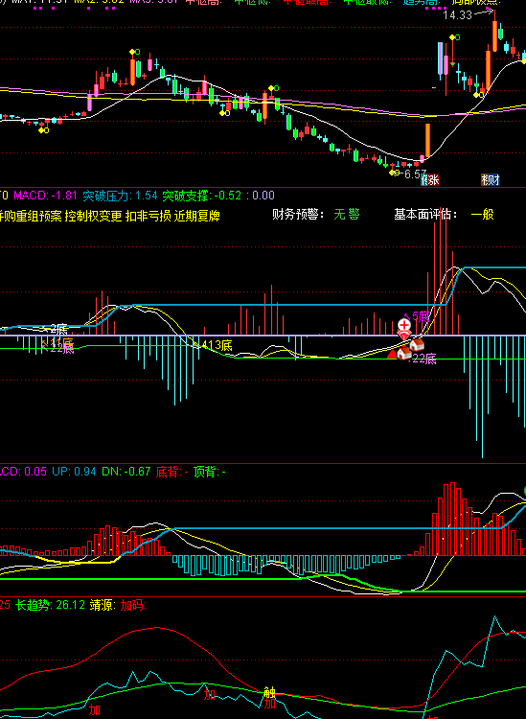
Task: Click the 5底 bottom signal label
Action: (x=421, y=316)
